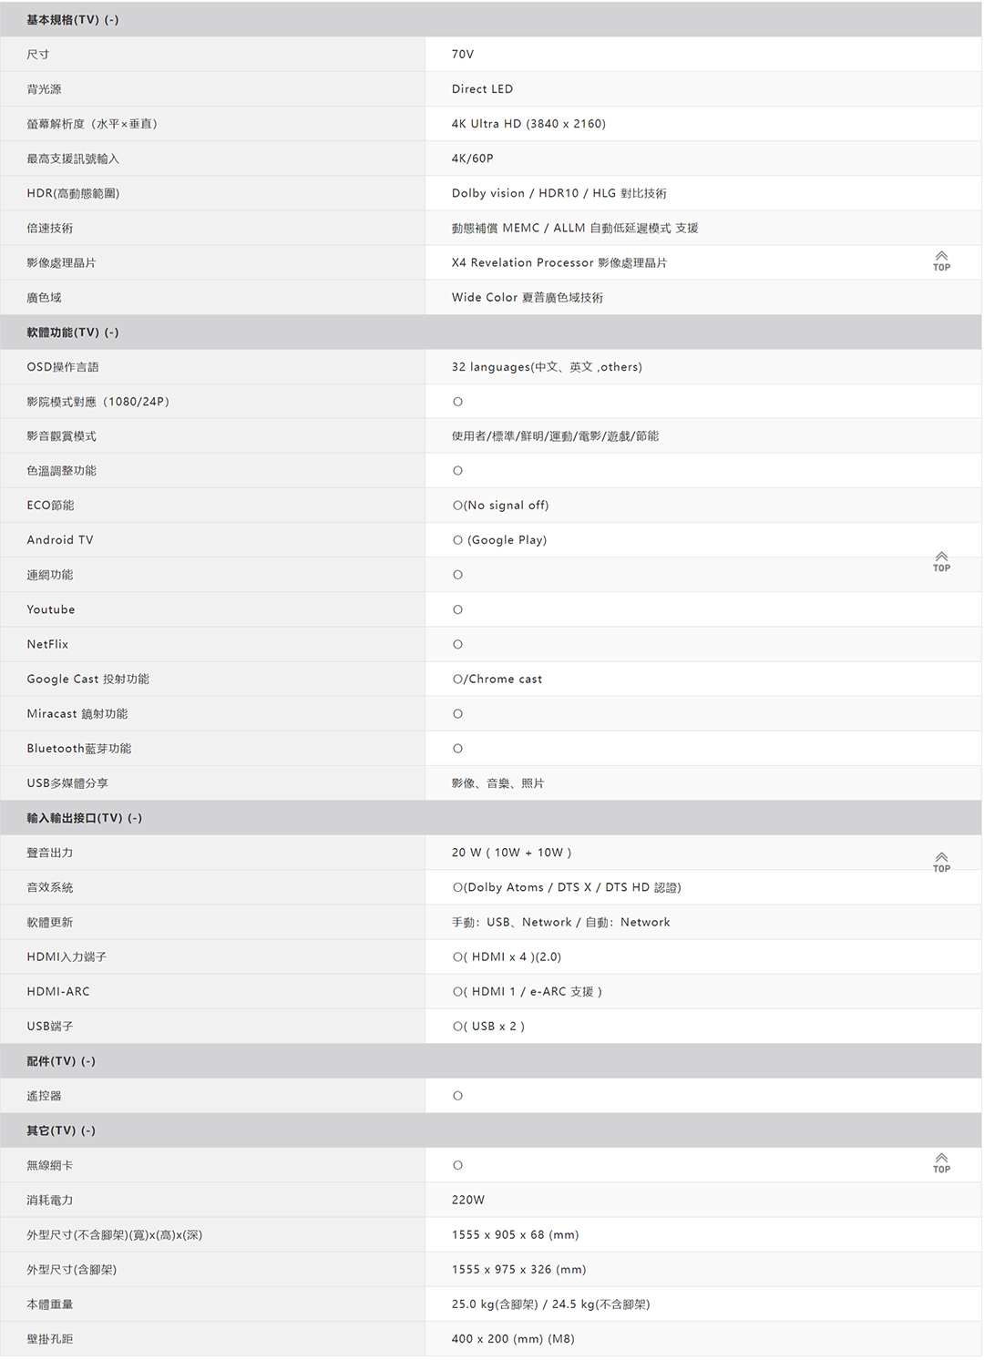
Task: Click the circle in 連網功能 row
Action: coord(457,575)
